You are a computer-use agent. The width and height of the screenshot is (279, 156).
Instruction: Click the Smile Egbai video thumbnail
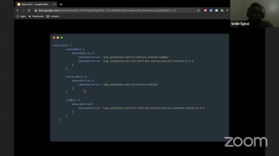pos(255,13)
